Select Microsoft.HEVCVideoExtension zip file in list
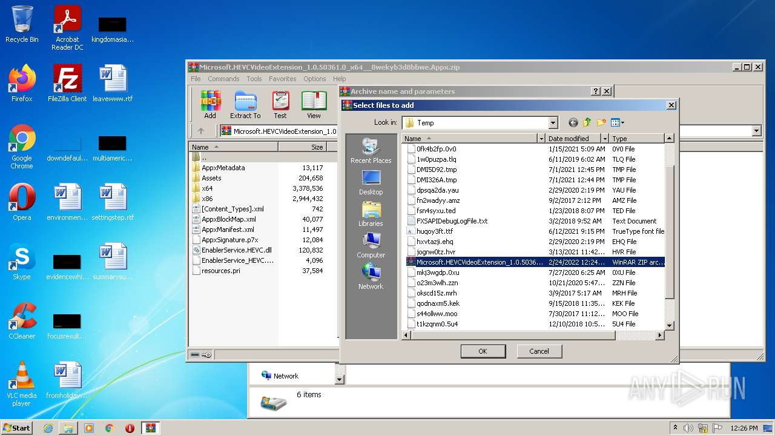Image resolution: width=775 pixels, height=436 pixels. pos(535,262)
